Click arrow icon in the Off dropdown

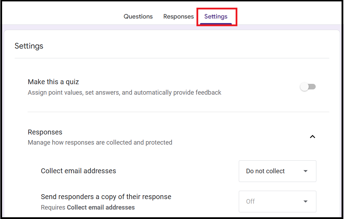306,202
